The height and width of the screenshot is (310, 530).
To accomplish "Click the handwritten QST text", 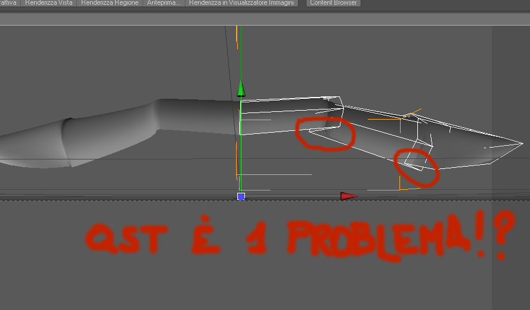I will click(127, 239).
